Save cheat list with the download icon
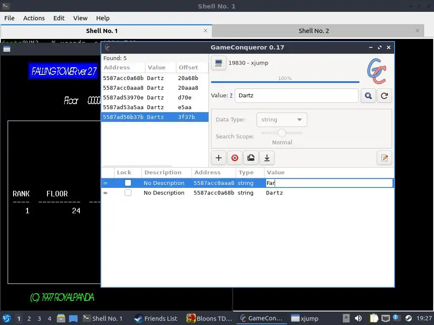434x325 pixels. (267, 158)
